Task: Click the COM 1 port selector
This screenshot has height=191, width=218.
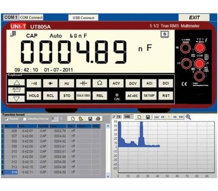Action: tap(11, 17)
